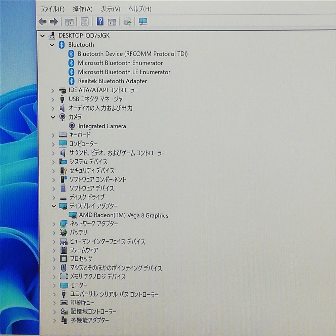Click the マウスとそのほかのポインティング デバイス mouse icon
This screenshot has width=336, height=336.
pyautogui.click(x=64, y=268)
